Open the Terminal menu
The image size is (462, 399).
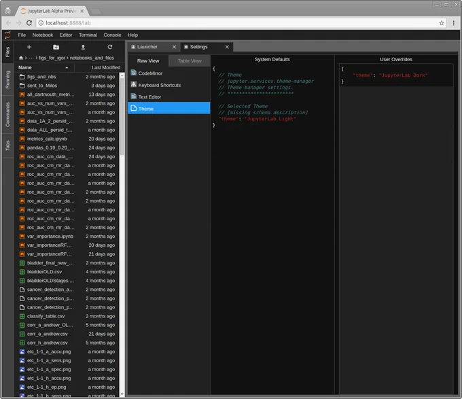88,35
